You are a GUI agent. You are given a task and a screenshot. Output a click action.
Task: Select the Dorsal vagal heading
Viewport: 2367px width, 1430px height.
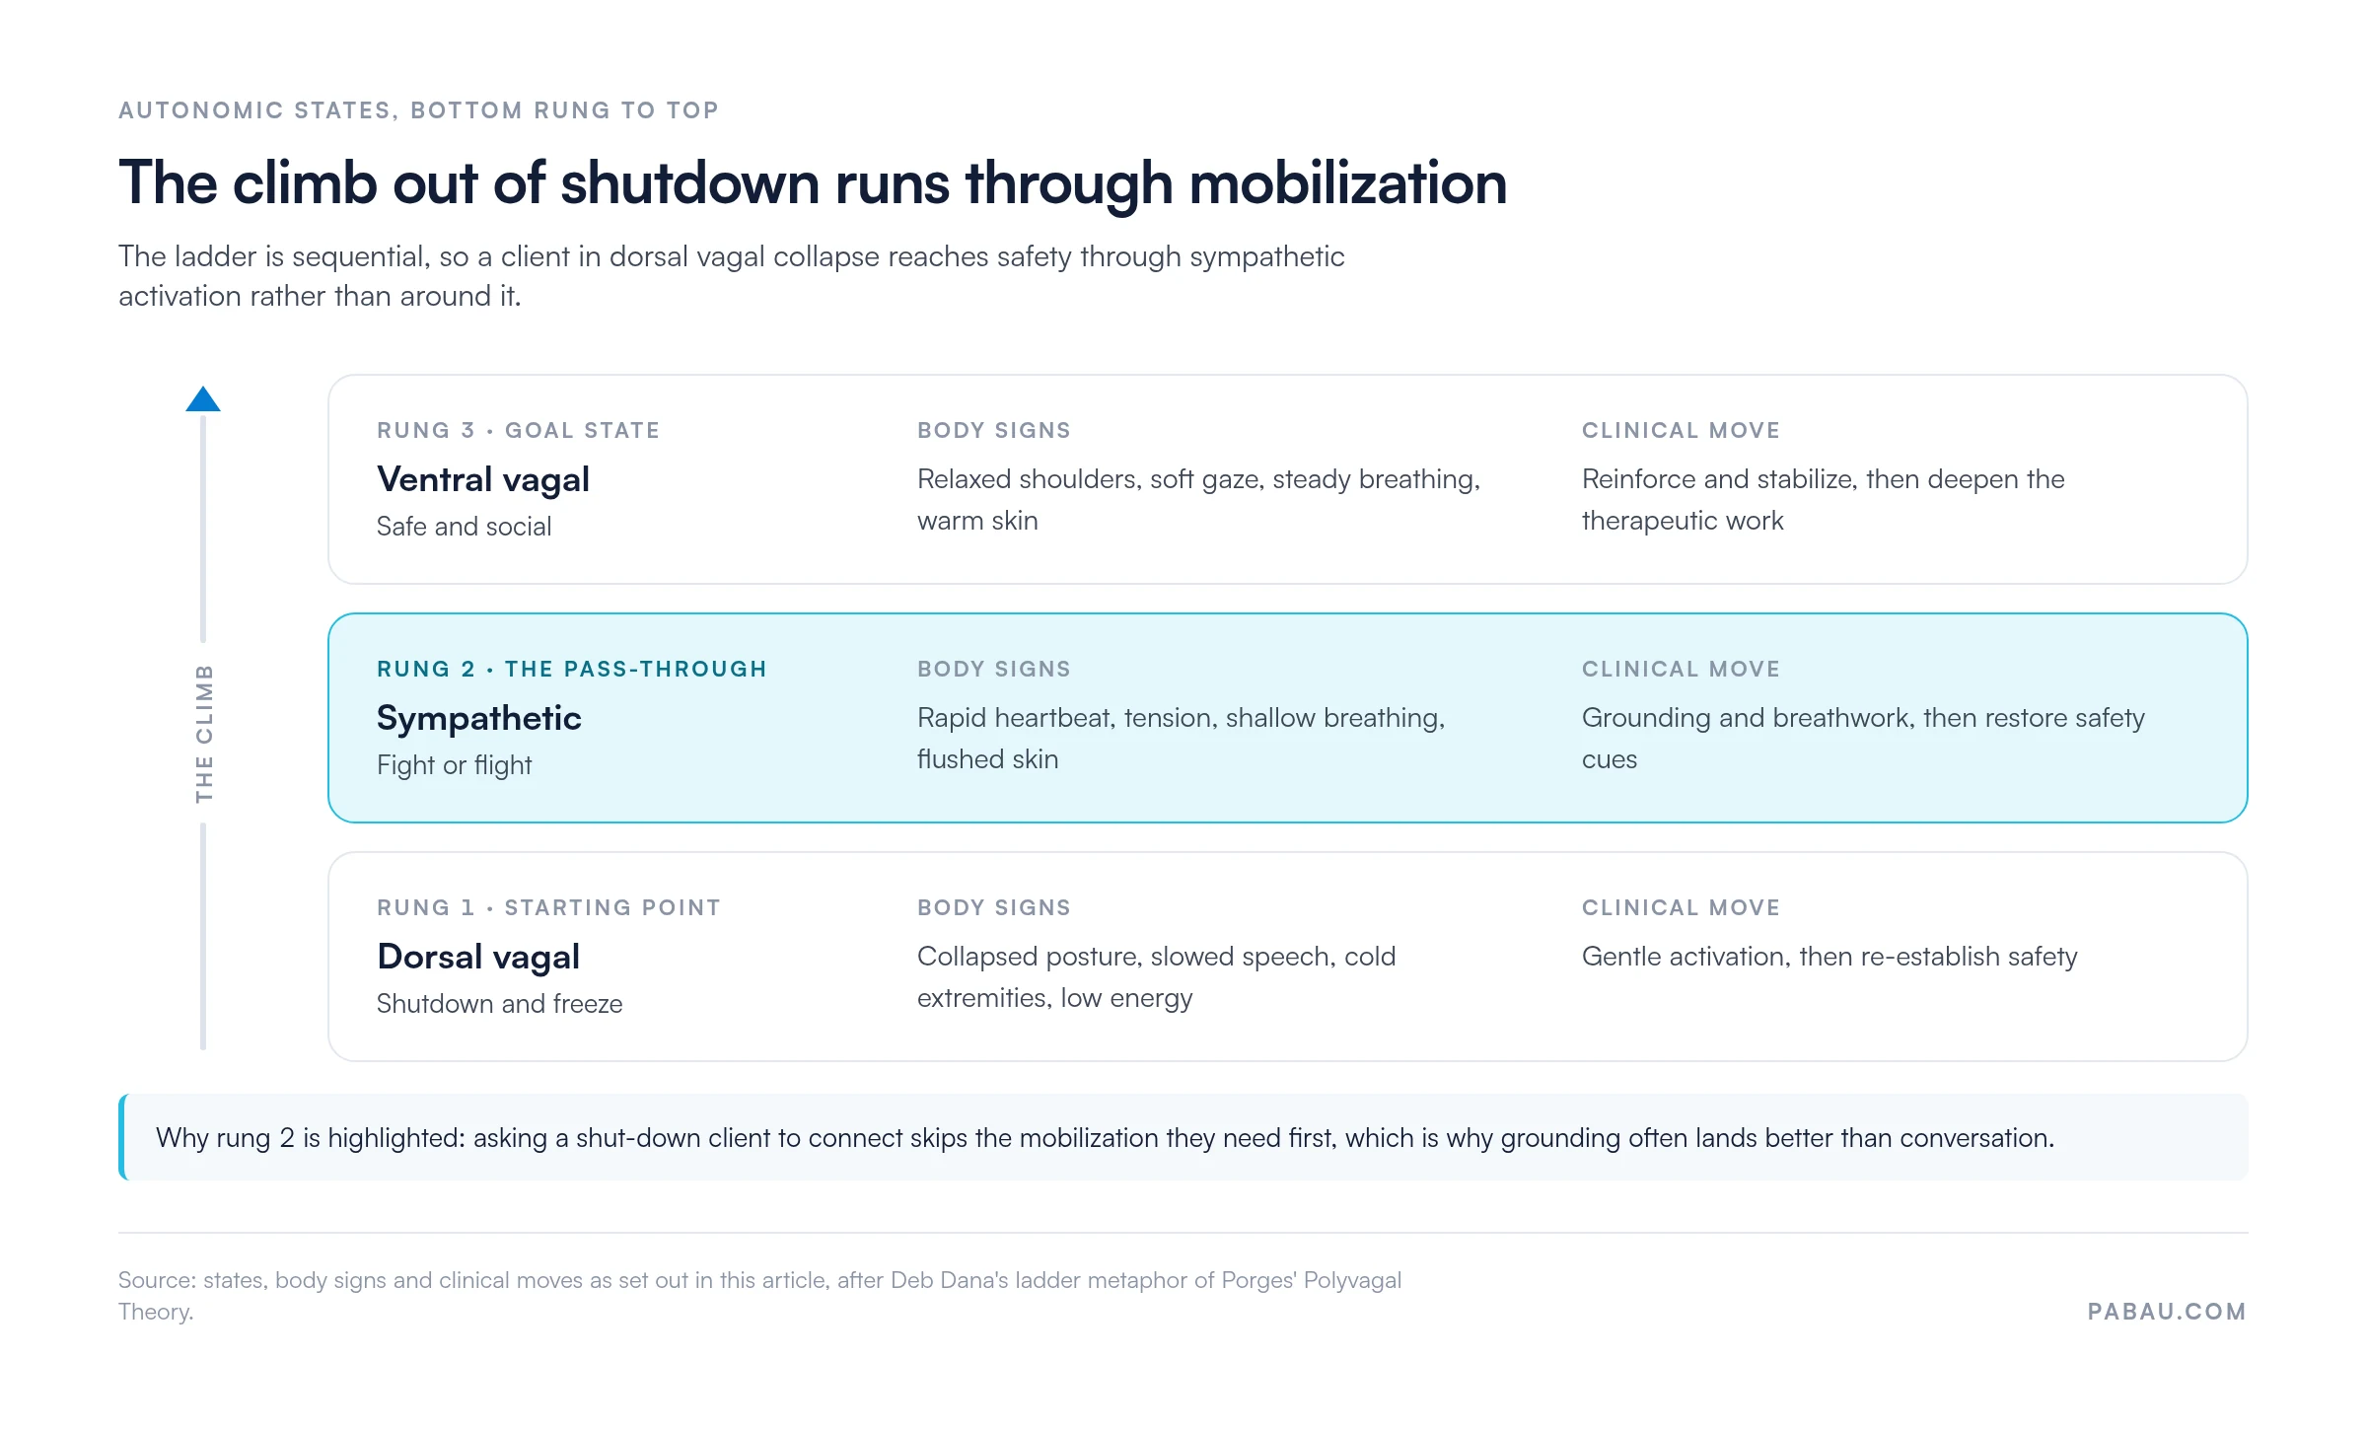coord(478,957)
